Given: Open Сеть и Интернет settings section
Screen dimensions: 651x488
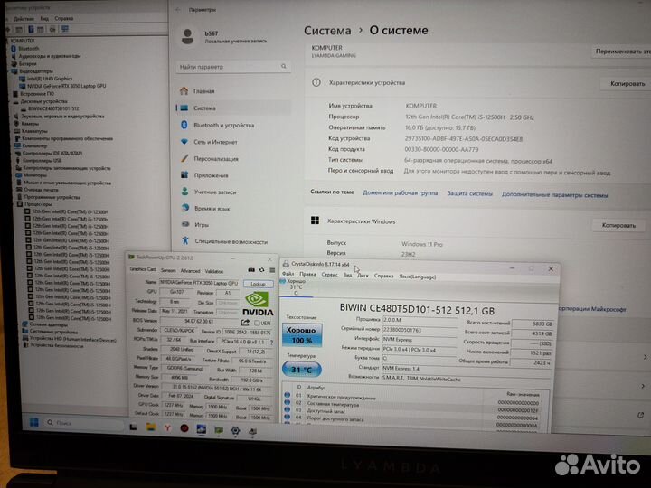Looking at the screenshot, I should pos(215,142).
